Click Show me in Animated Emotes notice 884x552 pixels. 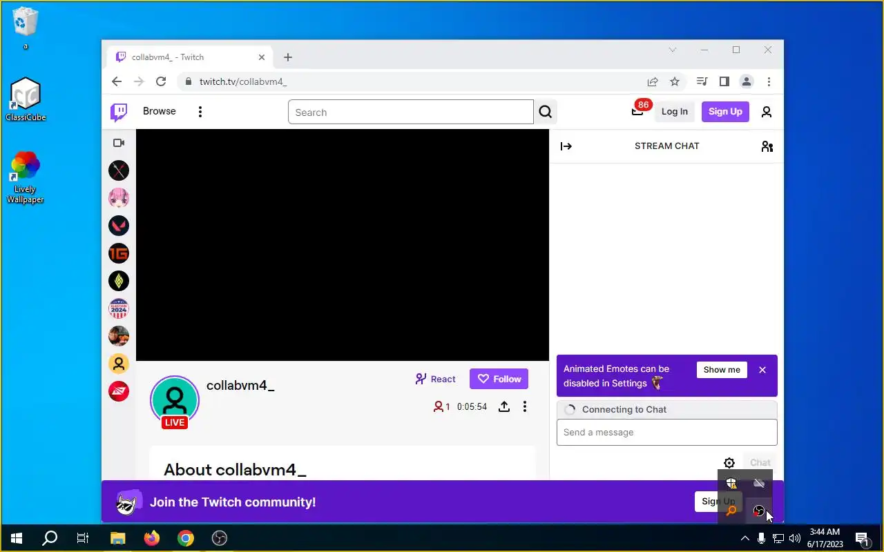722,370
